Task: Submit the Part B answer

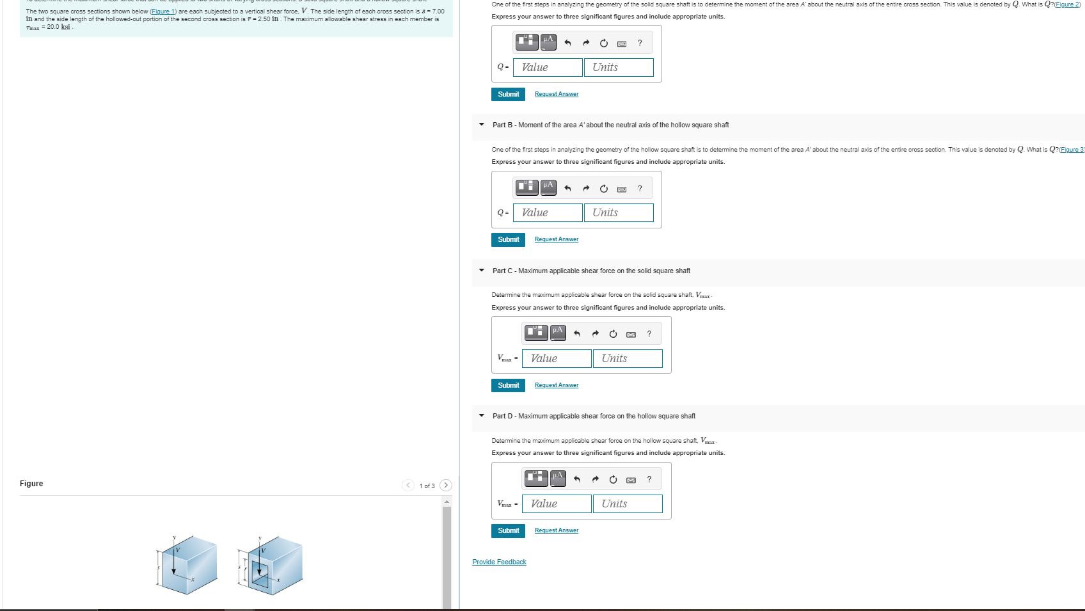Action: [x=508, y=239]
